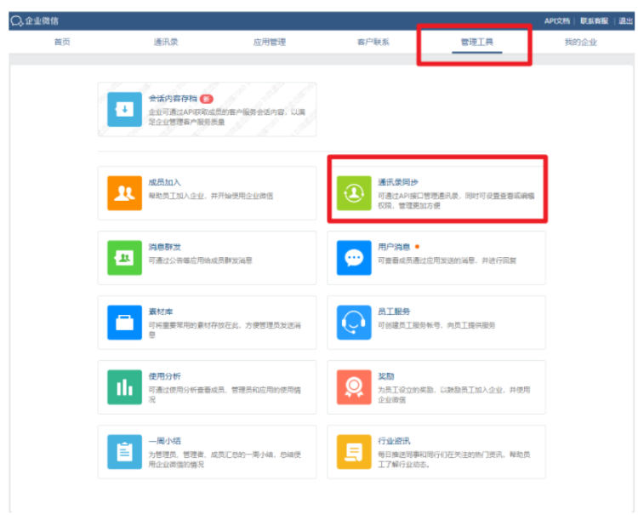Switch to the 首页 tab

pos(62,42)
